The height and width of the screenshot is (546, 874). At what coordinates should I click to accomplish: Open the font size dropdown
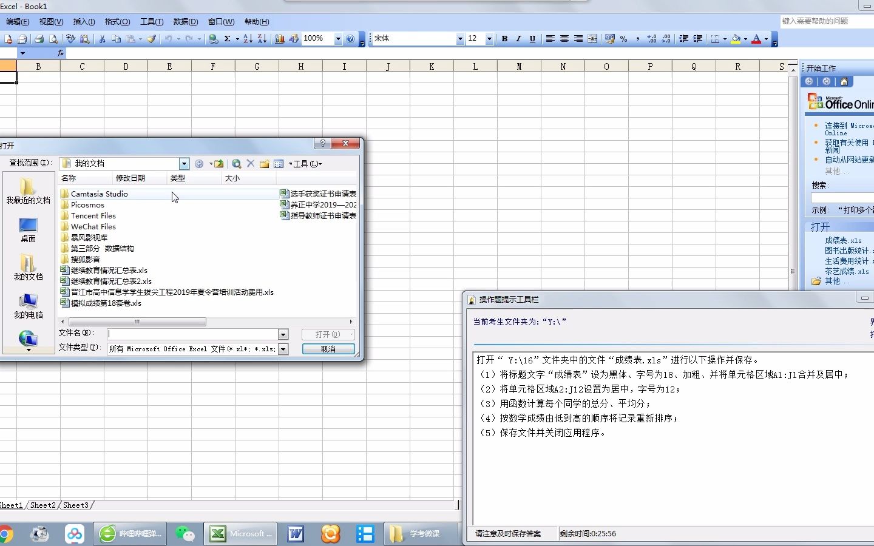click(x=489, y=38)
